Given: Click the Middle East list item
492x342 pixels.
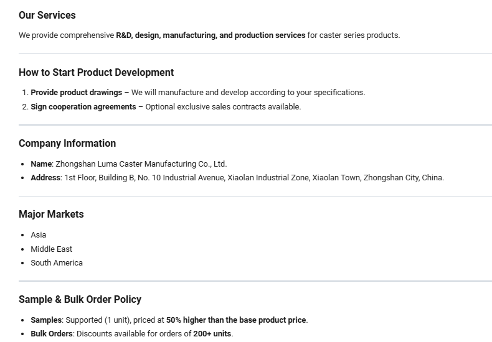Looking at the screenshot, I should pos(52,249).
